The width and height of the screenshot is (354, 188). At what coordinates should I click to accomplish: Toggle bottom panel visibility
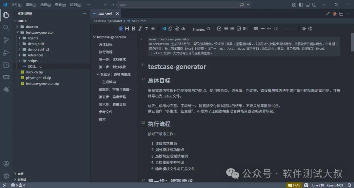[x=307, y=5]
